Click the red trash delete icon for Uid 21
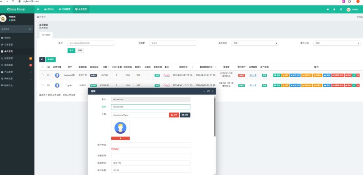The image size is (363, 175). pyautogui.click(x=358, y=75)
